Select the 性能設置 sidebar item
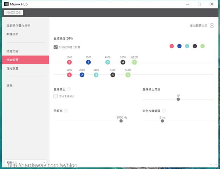 click(x=26, y=60)
